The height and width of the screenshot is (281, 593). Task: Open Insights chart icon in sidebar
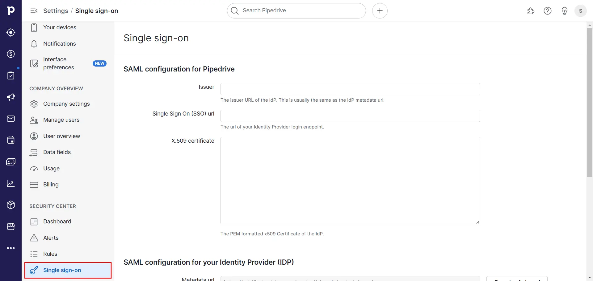[x=11, y=183]
